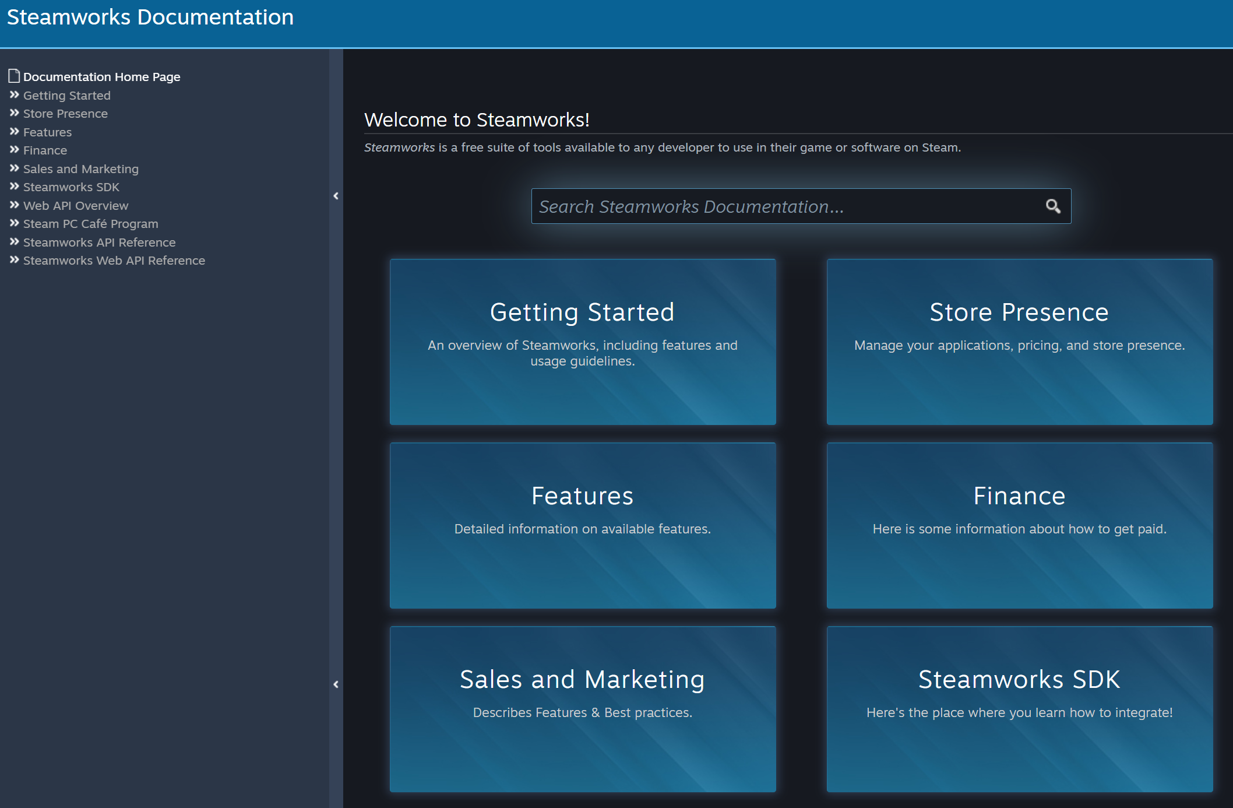Select the Steam PC Café Program menu item

[x=90, y=224]
